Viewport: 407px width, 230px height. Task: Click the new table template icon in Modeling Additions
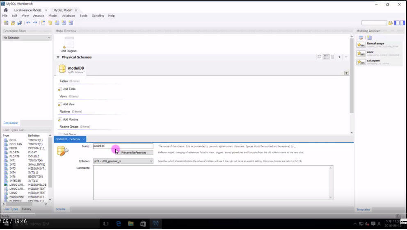[x=369, y=38]
